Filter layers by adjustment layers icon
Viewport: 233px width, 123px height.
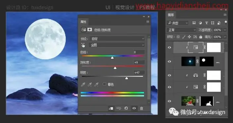pos(200,23)
